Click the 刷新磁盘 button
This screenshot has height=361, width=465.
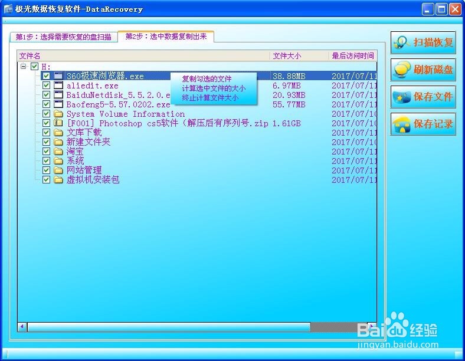(x=423, y=70)
